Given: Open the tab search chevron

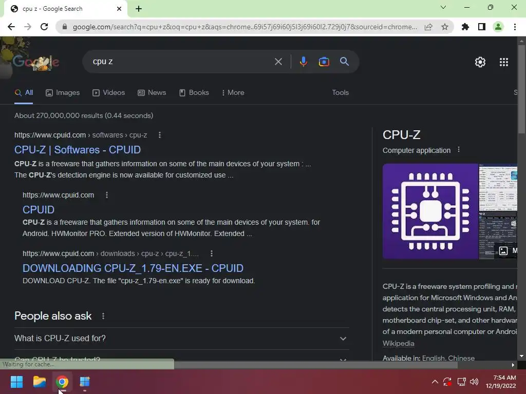Looking at the screenshot, I should 443,7.
